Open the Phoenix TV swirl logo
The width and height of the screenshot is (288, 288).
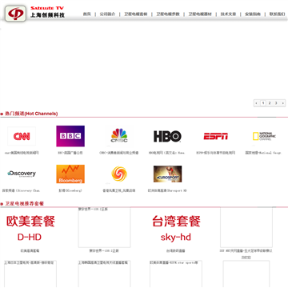tap(119, 174)
